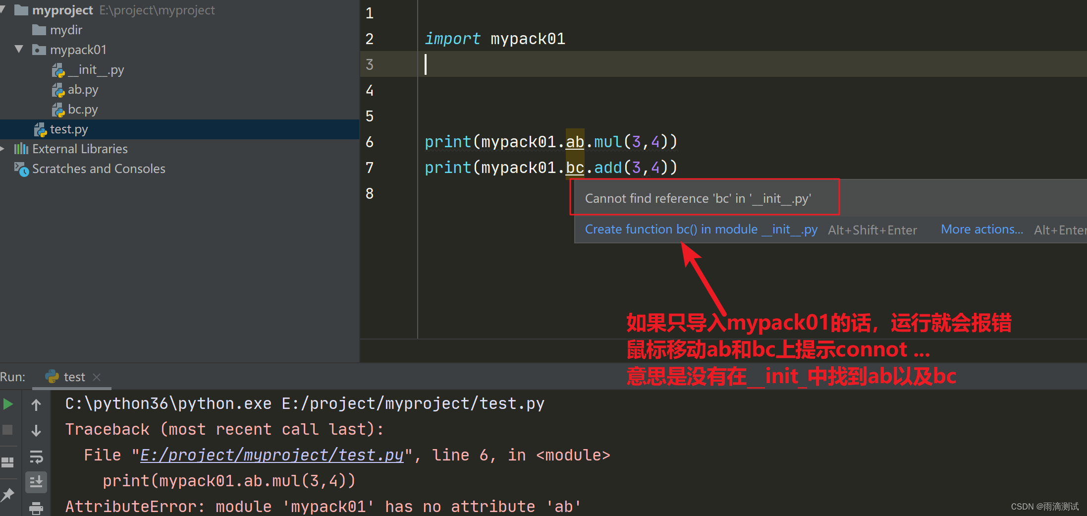Click the Python file icon of test.py
This screenshot has height=516, width=1087.
(41, 130)
